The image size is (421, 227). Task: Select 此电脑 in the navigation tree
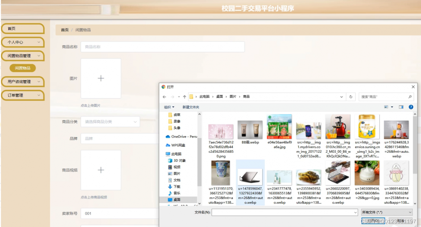tap(174, 154)
